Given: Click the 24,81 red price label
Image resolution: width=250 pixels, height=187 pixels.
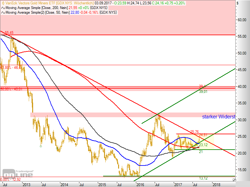Looking at the screenshot, I should (x=203, y=135).
